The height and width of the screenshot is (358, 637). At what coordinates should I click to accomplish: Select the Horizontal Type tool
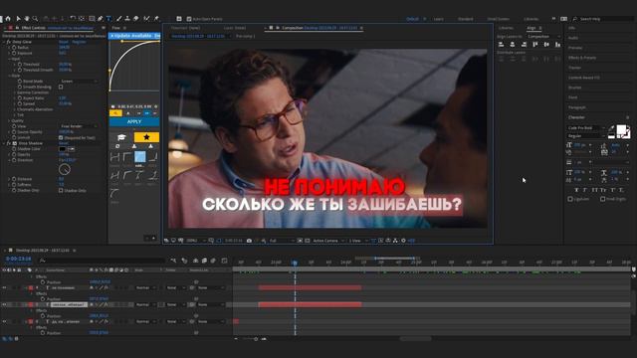tap(108, 19)
